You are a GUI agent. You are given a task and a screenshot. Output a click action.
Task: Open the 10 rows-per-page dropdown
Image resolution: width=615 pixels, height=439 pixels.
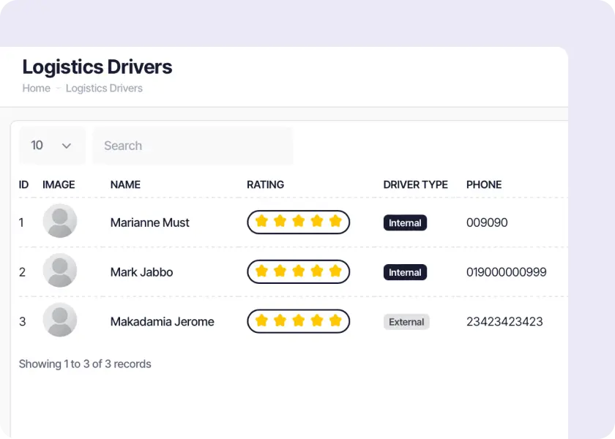52,146
